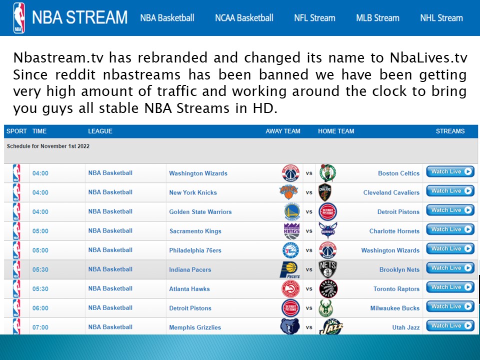Click the STREAMS column header
This screenshot has height=360, width=480.
point(450,131)
